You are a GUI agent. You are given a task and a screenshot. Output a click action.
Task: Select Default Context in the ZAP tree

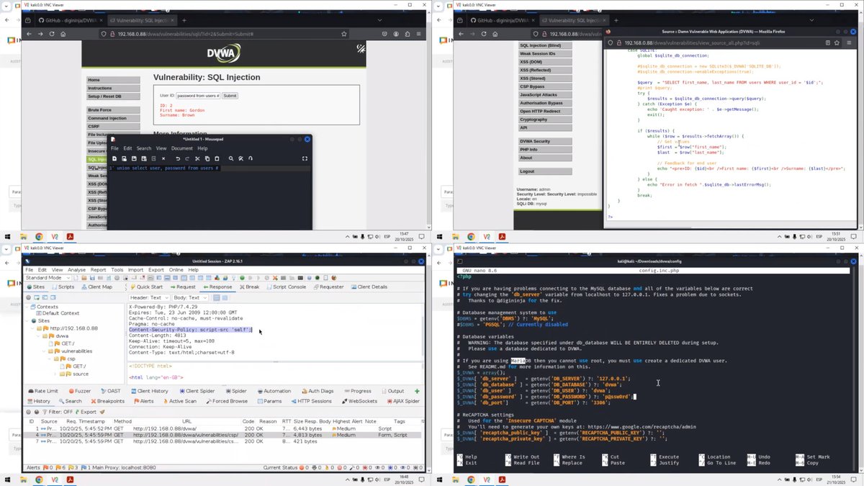point(58,313)
